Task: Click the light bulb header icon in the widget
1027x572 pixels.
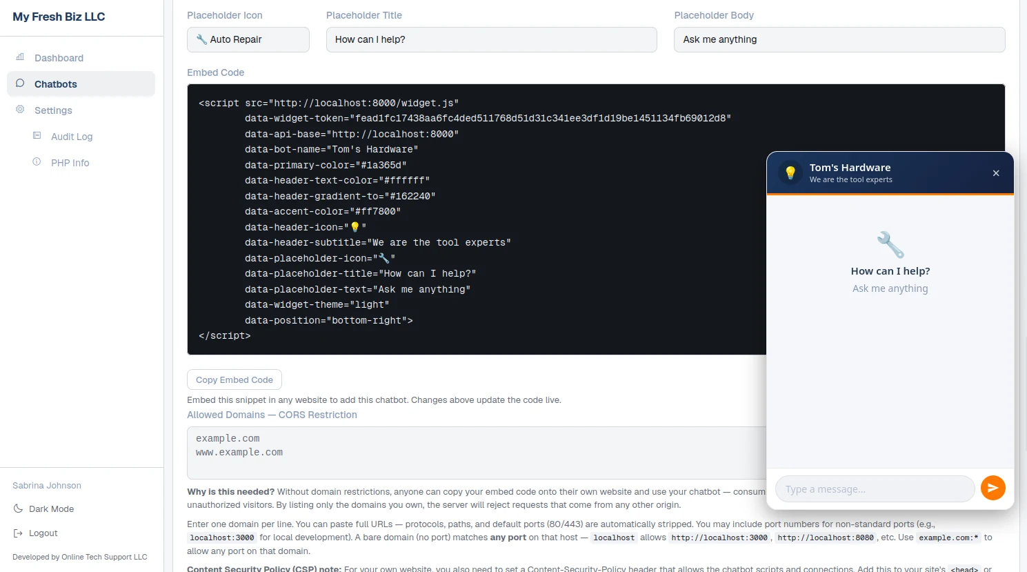Action: point(790,173)
